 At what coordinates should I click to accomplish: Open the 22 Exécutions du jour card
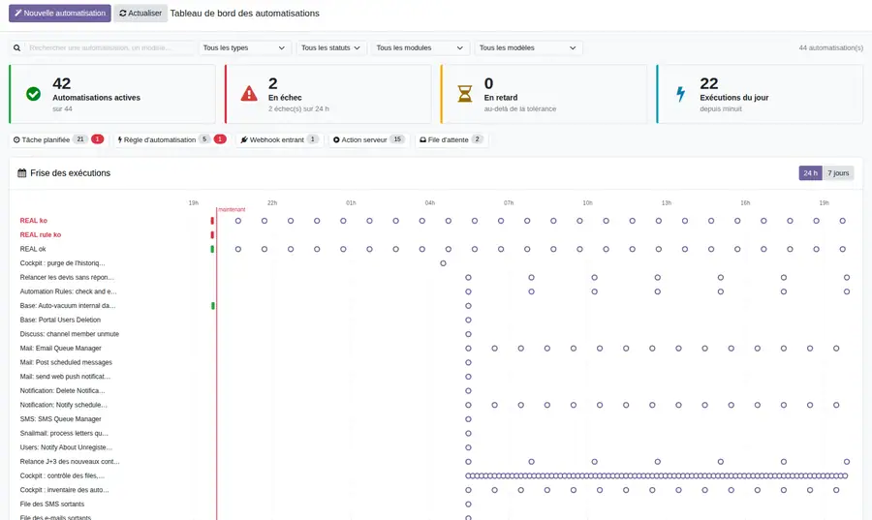760,94
